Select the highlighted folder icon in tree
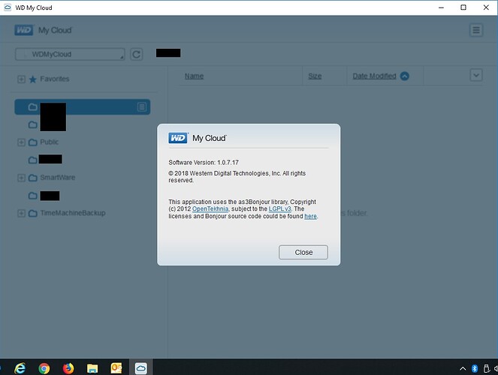Viewport: 498px width, 375px height. pyautogui.click(x=33, y=107)
